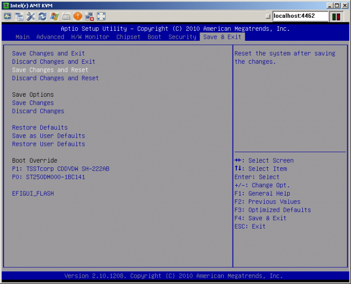Click the orange exclamation alert icon
Image resolution: width=351 pixels, height=284 pixels.
[78, 16]
